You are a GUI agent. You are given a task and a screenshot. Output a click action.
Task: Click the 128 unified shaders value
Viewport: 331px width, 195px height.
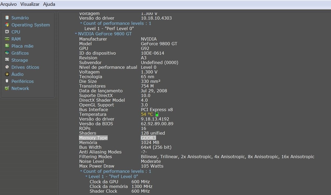153,133
